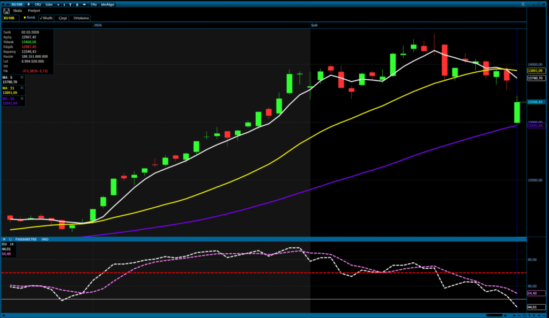This screenshot has height=318, width=549.
Task: Open the Renk color picker
Action: pos(29,18)
